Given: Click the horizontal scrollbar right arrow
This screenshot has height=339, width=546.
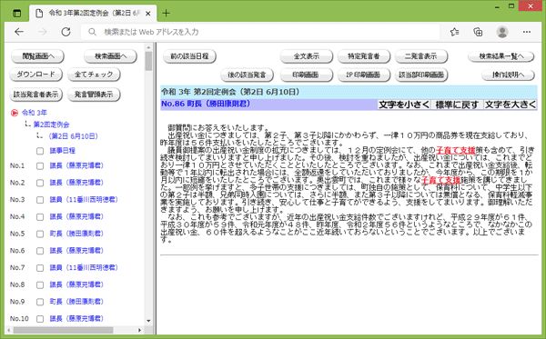Looking at the screenshot, I should click(139, 330).
